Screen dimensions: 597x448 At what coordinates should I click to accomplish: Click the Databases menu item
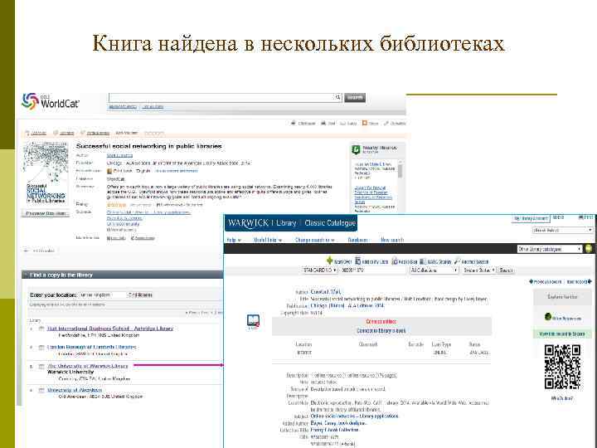point(357,240)
